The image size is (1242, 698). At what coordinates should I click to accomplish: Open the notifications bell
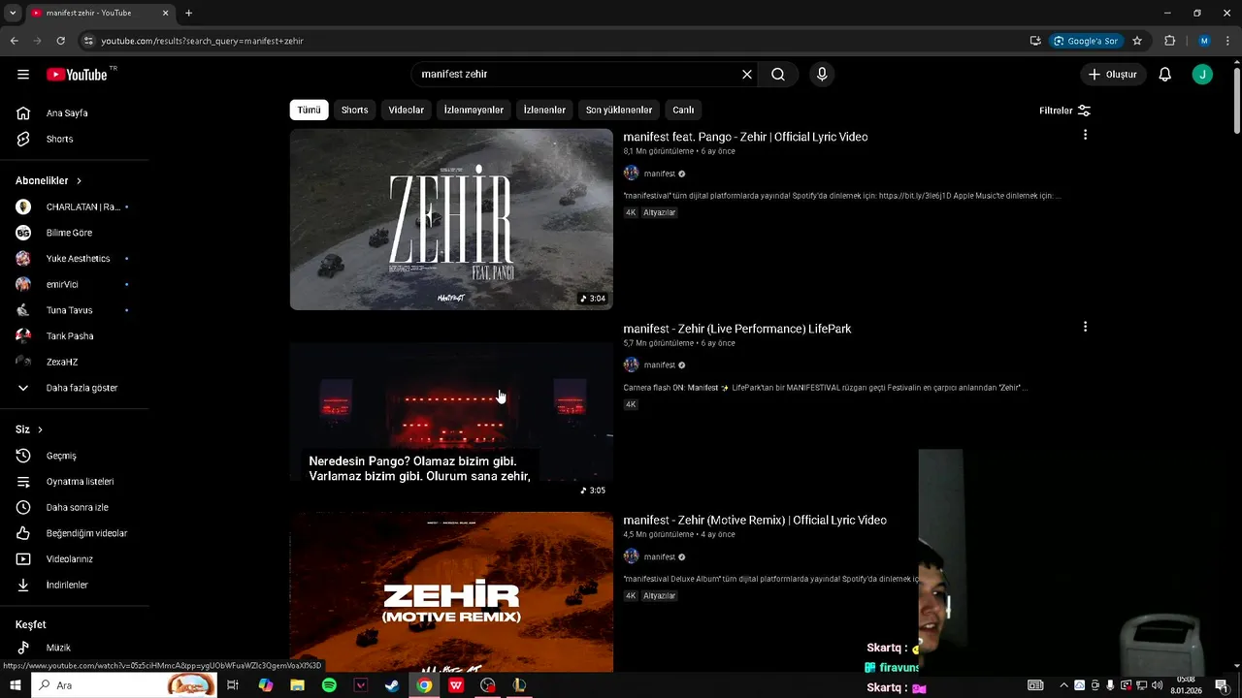tap(1165, 75)
